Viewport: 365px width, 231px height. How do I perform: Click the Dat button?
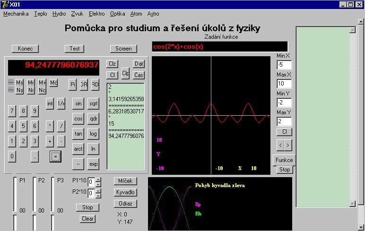[139, 64]
